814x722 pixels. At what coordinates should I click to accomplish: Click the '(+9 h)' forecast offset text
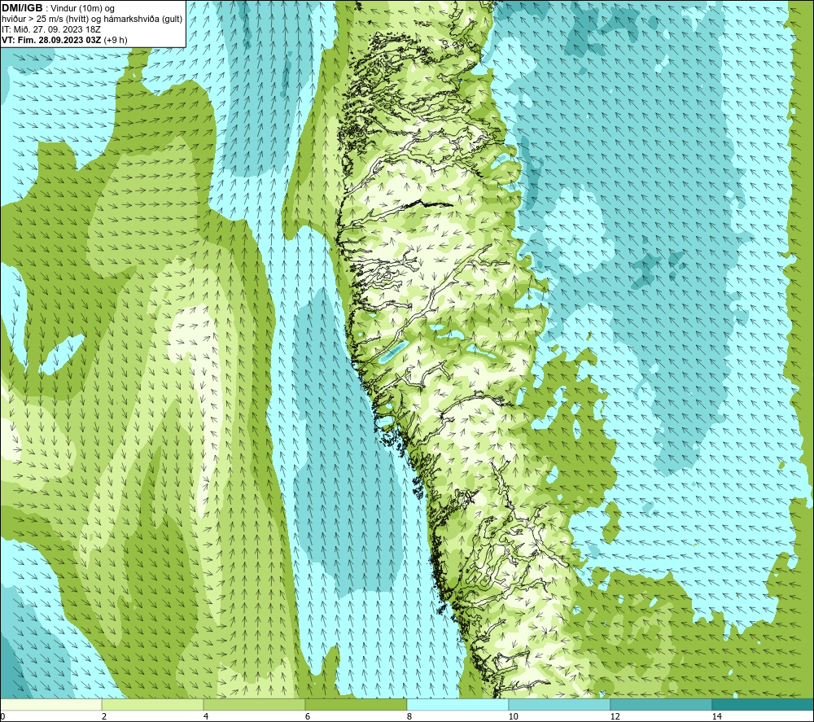(116, 40)
